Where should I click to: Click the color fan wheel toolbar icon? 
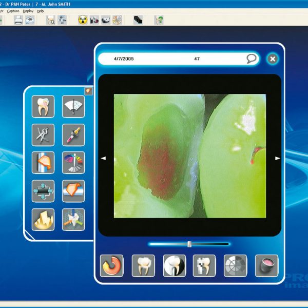[x=117, y=20]
